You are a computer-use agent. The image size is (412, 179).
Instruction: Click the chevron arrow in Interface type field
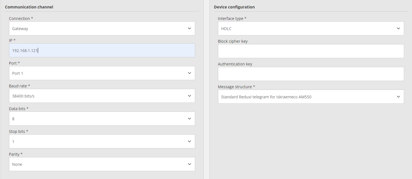398,28
